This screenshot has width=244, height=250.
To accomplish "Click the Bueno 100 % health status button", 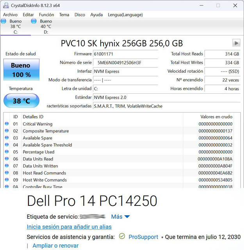I will coord(21,70).
